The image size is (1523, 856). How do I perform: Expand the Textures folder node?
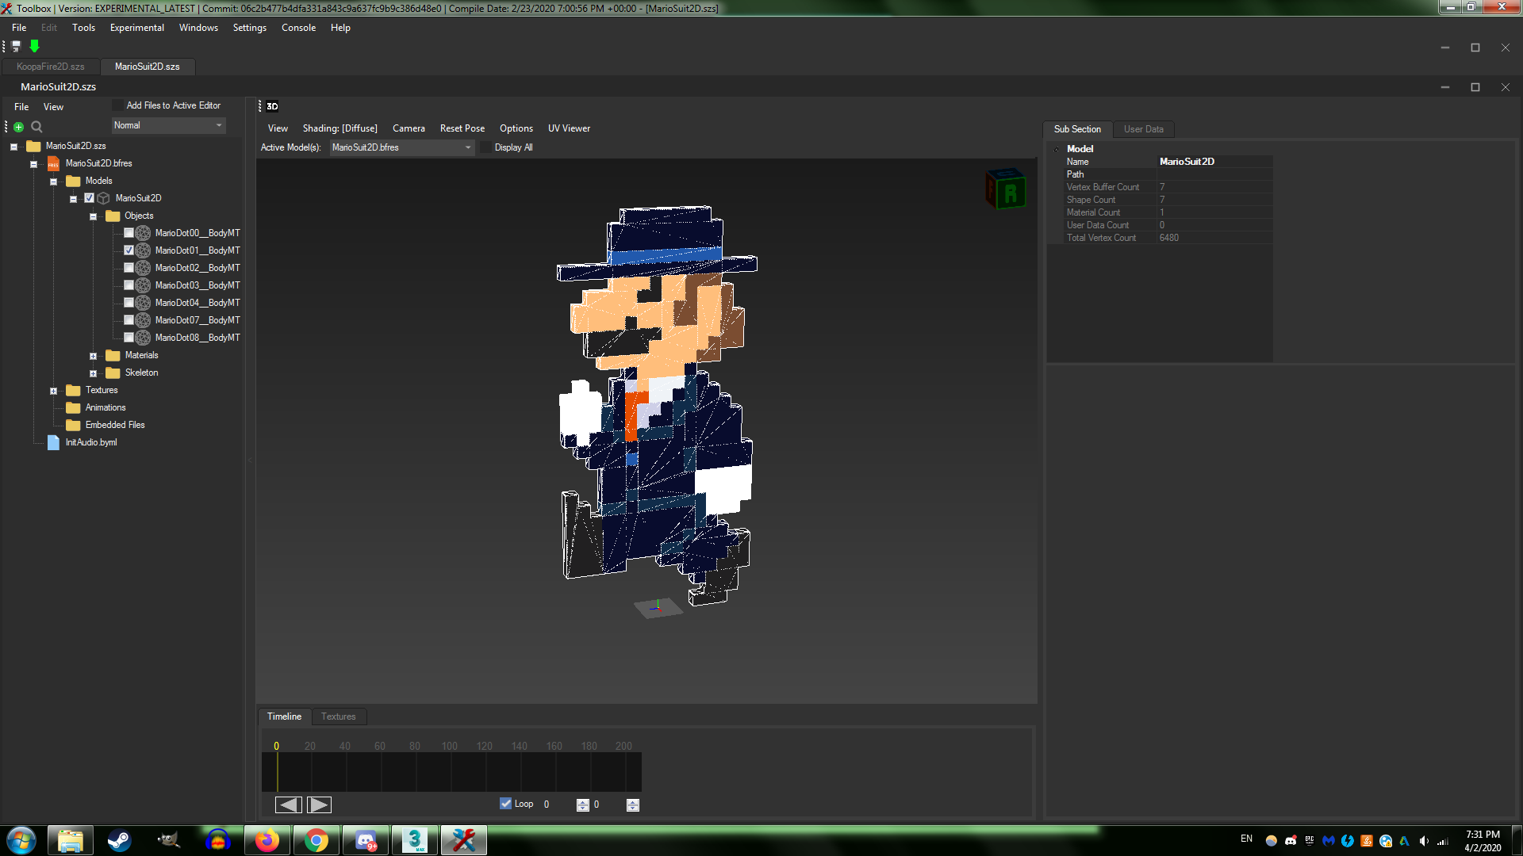tap(53, 391)
